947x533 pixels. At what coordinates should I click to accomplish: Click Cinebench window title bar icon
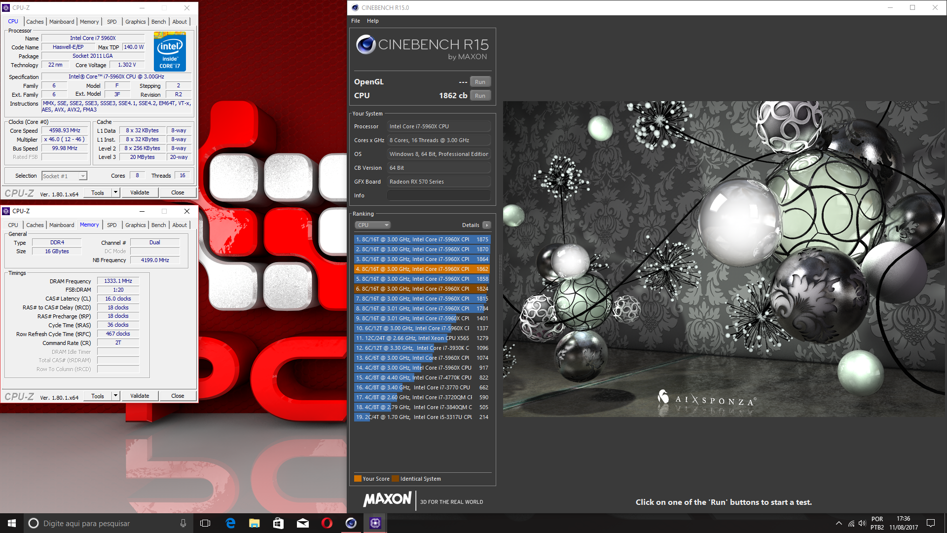[355, 8]
